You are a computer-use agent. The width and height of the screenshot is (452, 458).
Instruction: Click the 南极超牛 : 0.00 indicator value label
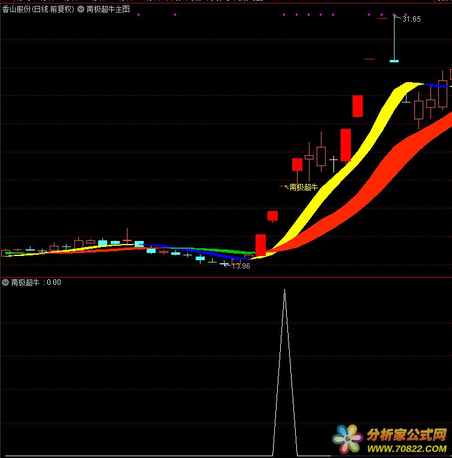[x=36, y=282]
